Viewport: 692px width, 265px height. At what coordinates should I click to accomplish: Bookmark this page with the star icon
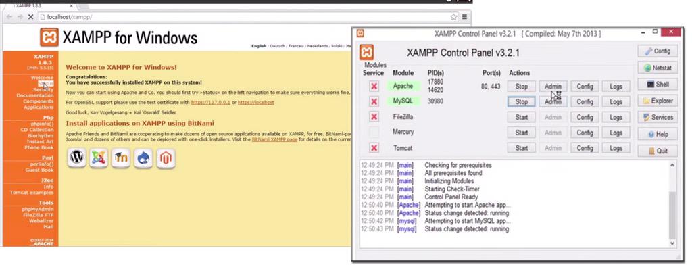(x=453, y=17)
